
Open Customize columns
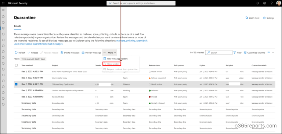[254, 53]
